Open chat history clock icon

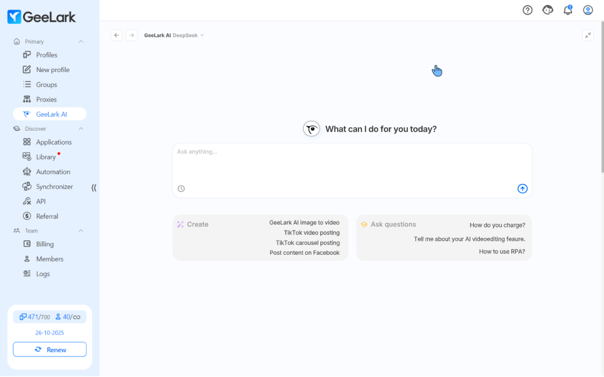181,189
